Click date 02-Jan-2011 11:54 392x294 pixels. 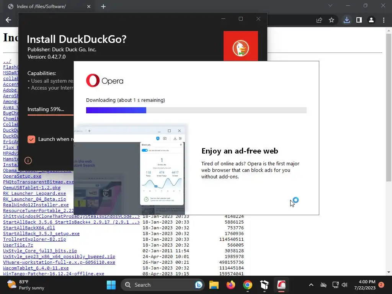coord(166,251)
